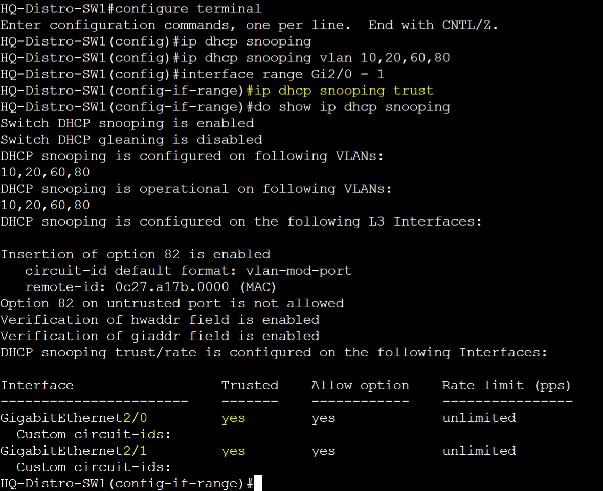
Task: Click the GigabitEthernet2/1 interface entry
Action: (74, 451)
